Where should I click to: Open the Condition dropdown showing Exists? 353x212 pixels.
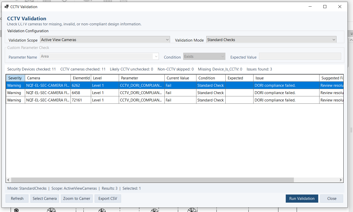(x=204, y=56)
